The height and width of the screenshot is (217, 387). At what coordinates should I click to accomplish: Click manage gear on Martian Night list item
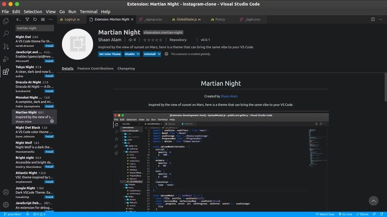point(52,122)
